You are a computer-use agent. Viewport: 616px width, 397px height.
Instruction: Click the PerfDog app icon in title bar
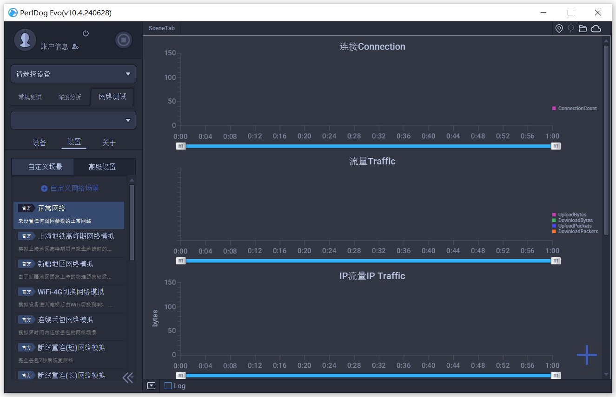pos(13,13)
